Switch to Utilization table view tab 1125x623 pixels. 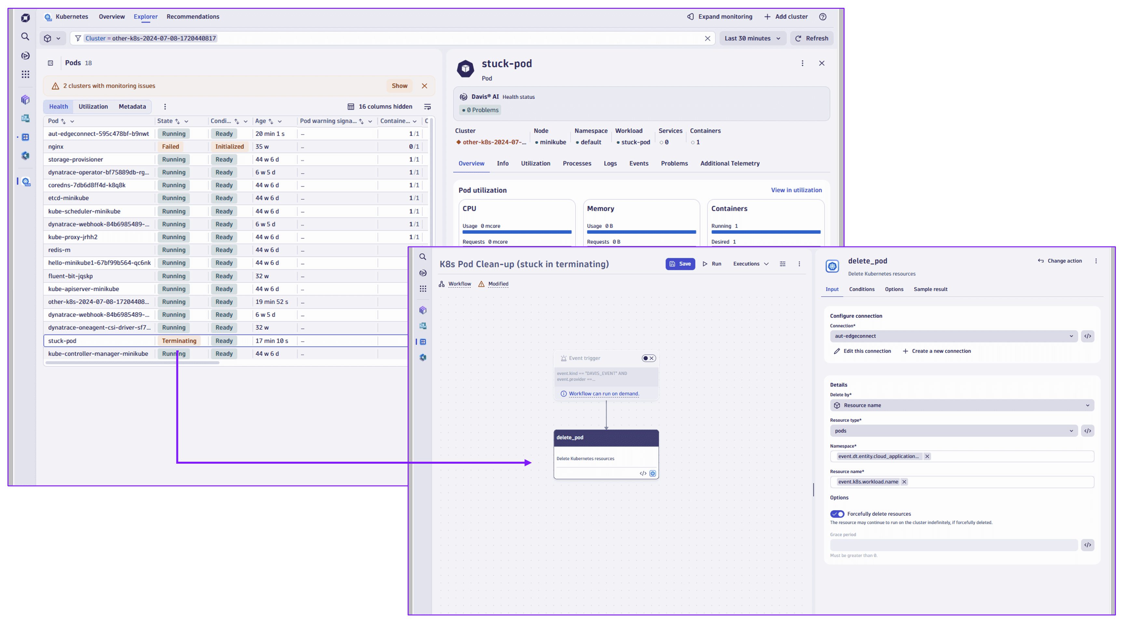[93, 107]
